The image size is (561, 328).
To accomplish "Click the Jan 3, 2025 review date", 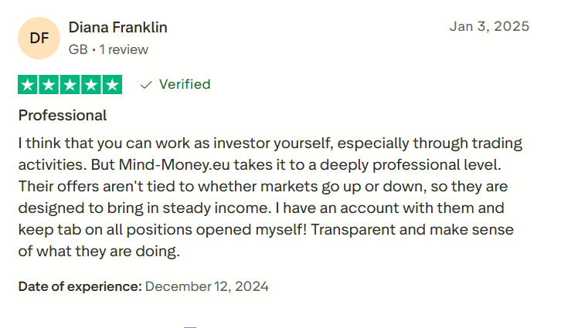I will 489,26.
